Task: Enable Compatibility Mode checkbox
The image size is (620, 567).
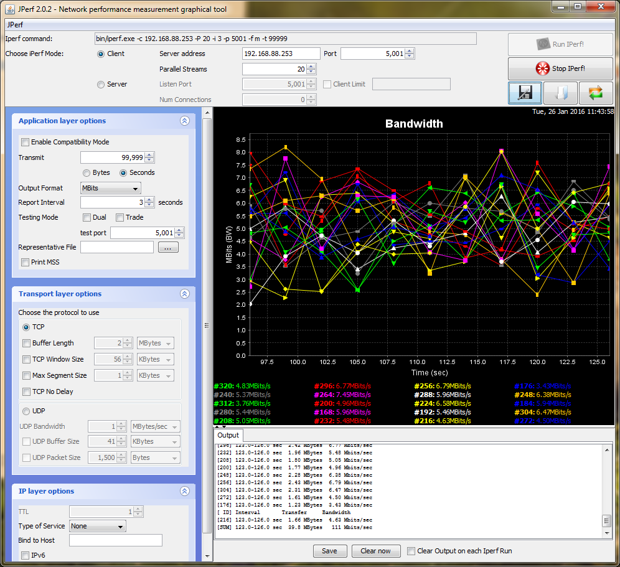Action: pyautogui.click(x=26, y=142)
